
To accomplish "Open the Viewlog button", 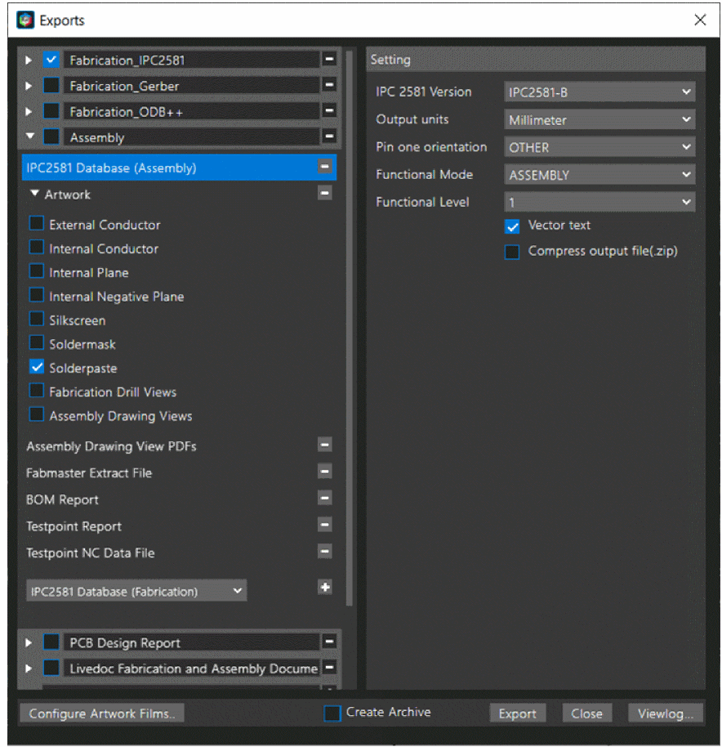I will click(666, 713).
